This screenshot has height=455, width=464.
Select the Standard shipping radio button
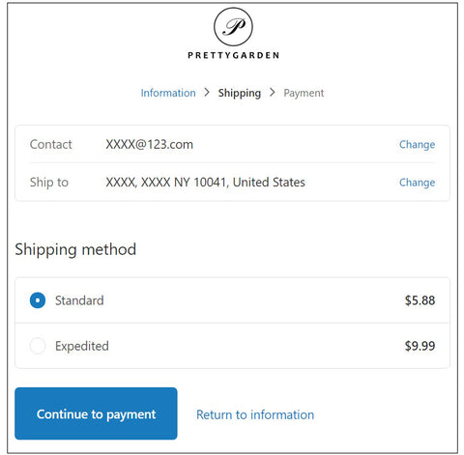pyautogui.click(x=38, y=300)
